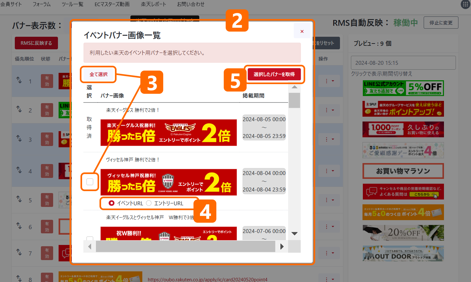
Task: Click the 1,000円OFF coupon preview banner
Action: click(x=403, y=130)
